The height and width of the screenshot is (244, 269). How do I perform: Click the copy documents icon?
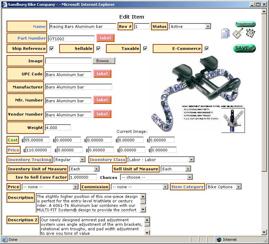[225, 33]
